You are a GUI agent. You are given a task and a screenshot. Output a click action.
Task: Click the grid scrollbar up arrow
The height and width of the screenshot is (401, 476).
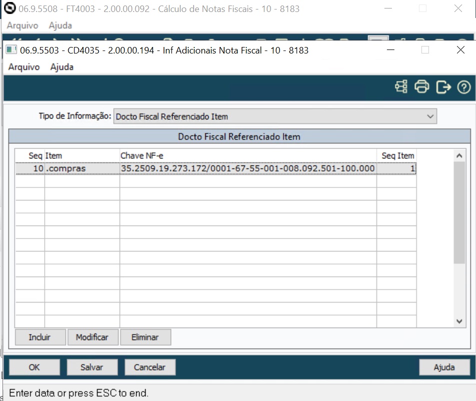459,156
